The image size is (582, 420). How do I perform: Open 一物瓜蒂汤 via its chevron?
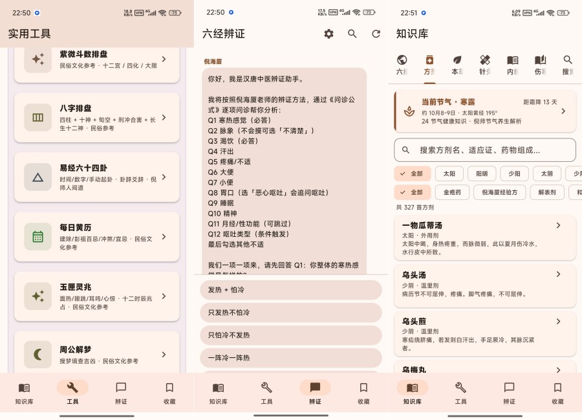pos(558,225)
